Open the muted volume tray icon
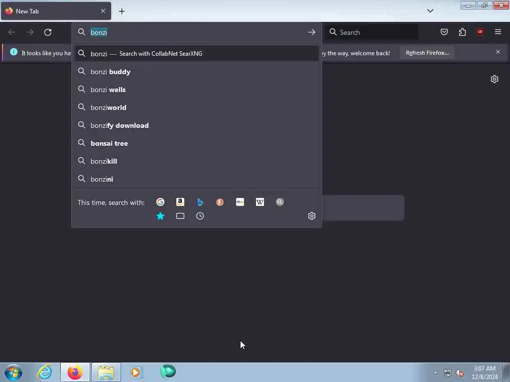 [460, 373]
